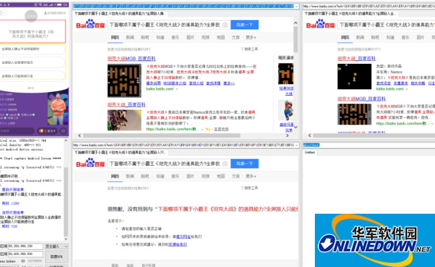
Task: Click the vertical scrollbar of top-left browser pane
Action: coord(296,75)
